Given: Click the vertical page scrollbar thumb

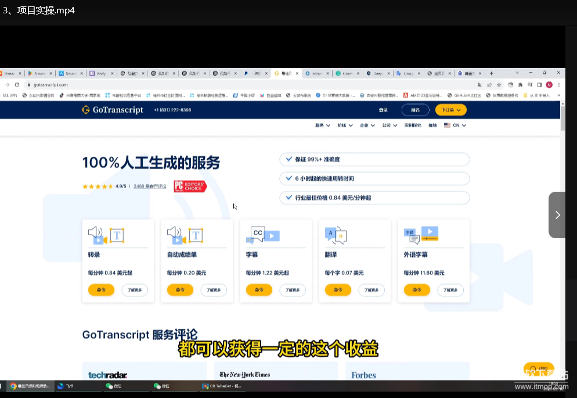Looking at the screenshot, I should tap(562, 118).
